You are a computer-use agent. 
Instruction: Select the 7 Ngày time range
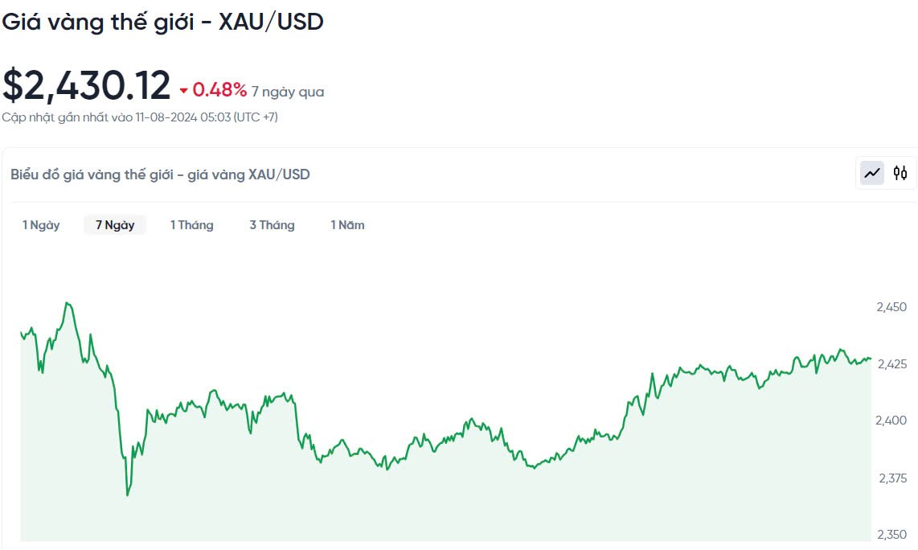pos(115,225)
